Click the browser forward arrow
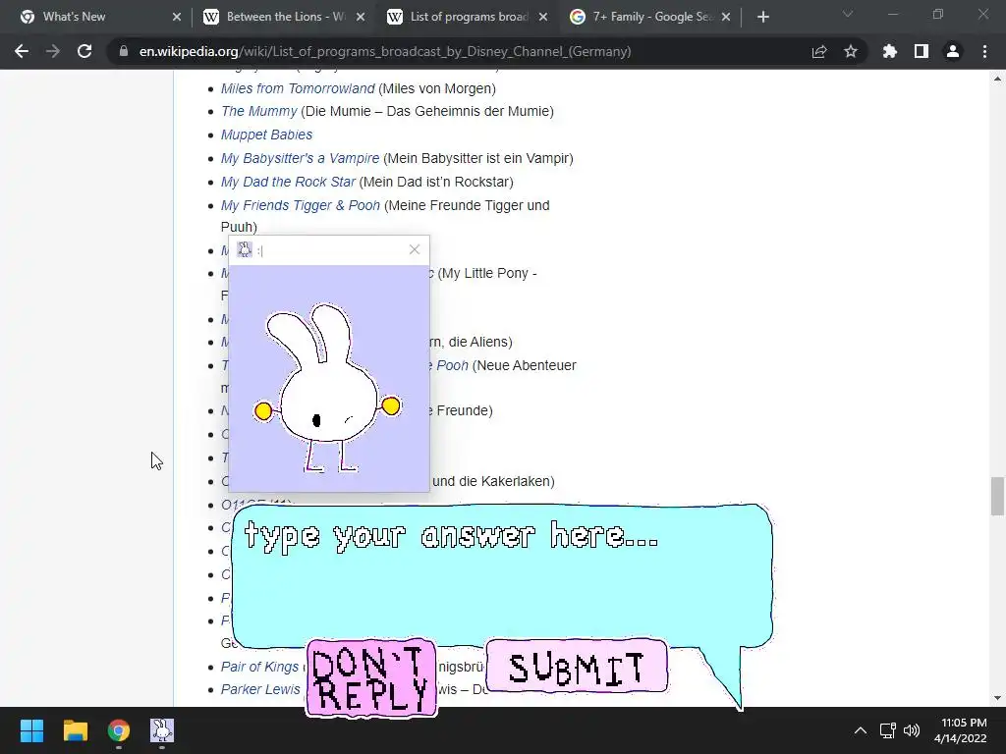This screenshot has height=754, width=1006. click(53, 51)
